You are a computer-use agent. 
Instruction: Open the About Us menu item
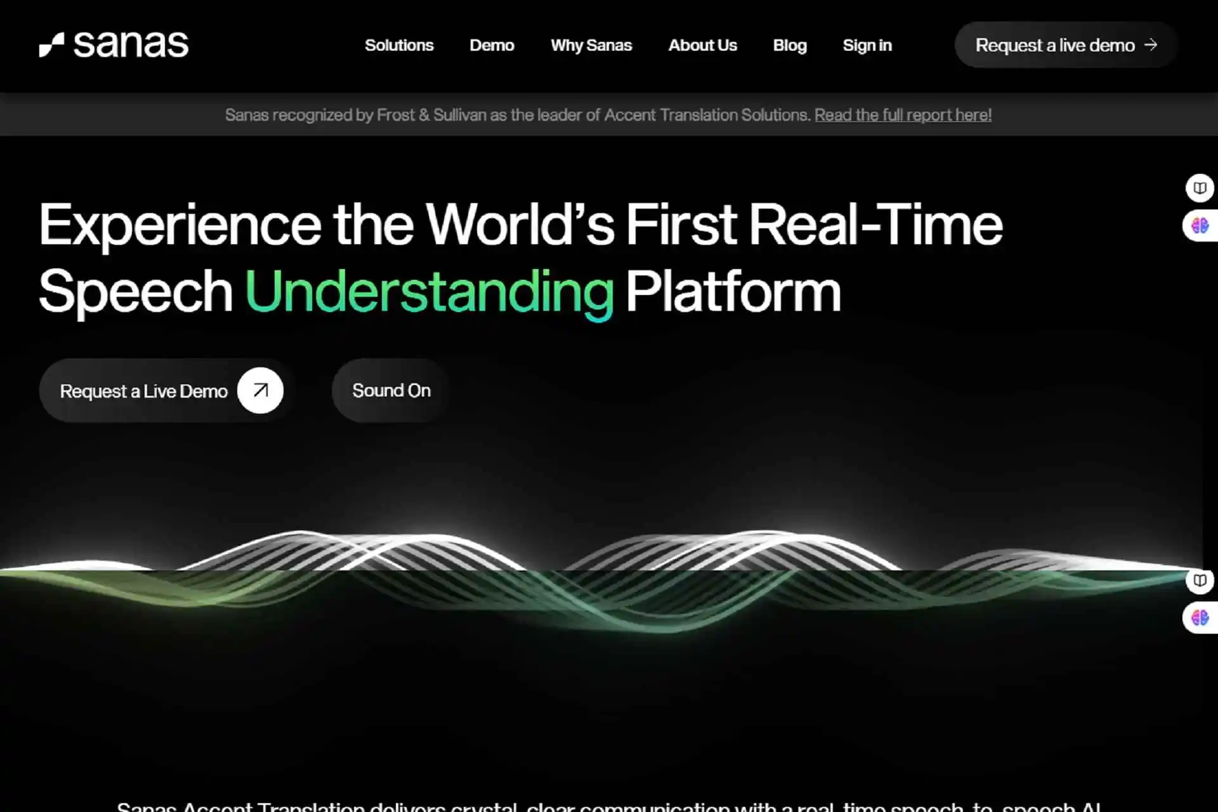702,46
